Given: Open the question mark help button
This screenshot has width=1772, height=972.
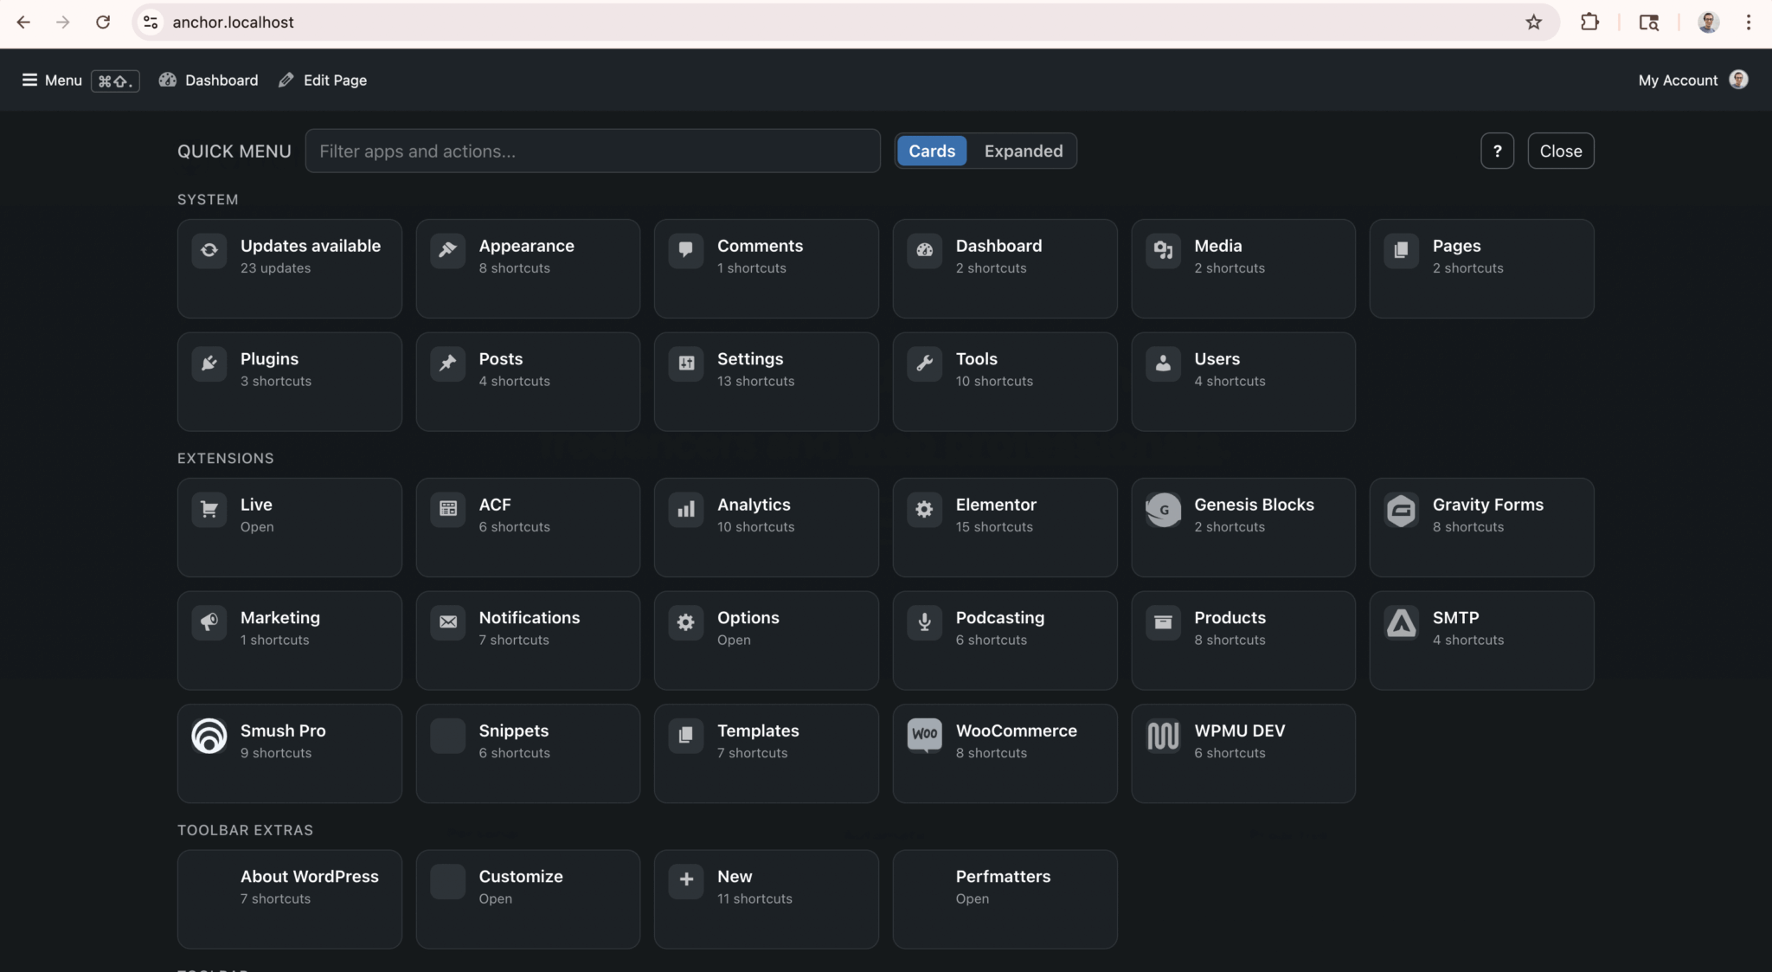Looking at the screenshot, I should click(1497, 151).
